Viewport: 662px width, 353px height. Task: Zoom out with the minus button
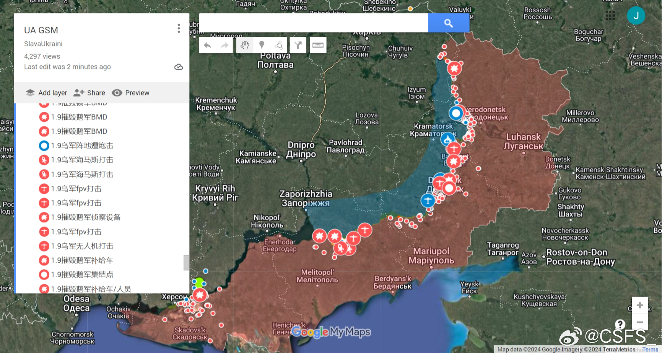point(639,322)
